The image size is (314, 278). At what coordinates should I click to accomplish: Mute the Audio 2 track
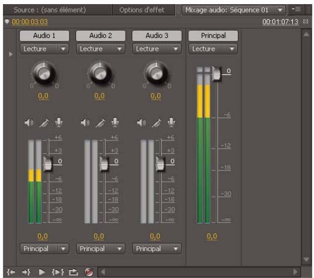(85, 122)
